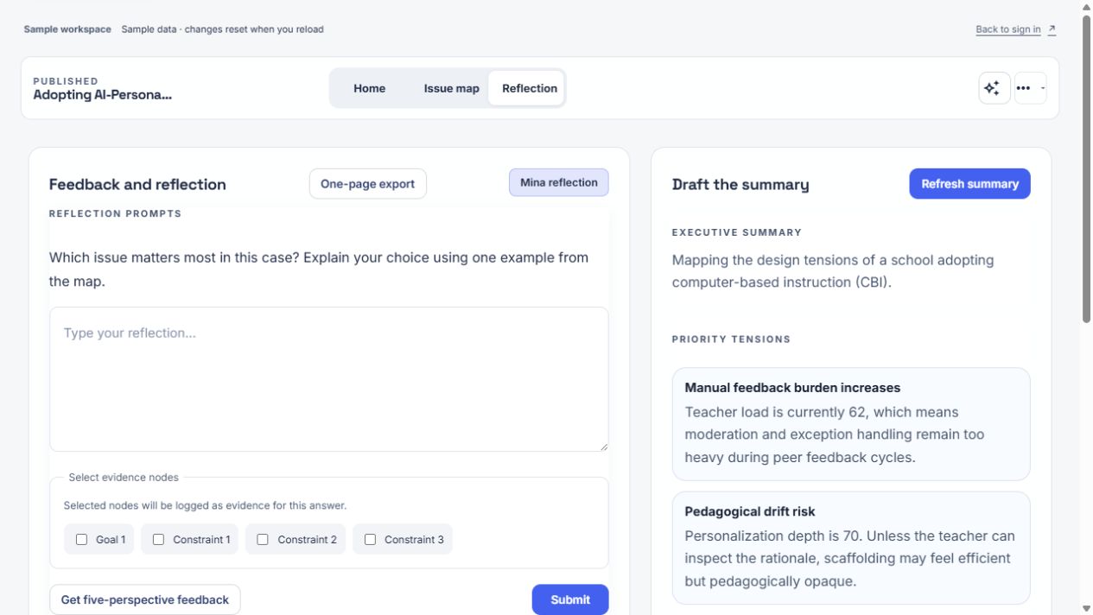The height and width of the screenshot is (615, 1093).
Task: Refresh the draft summary
Action: 969,184
